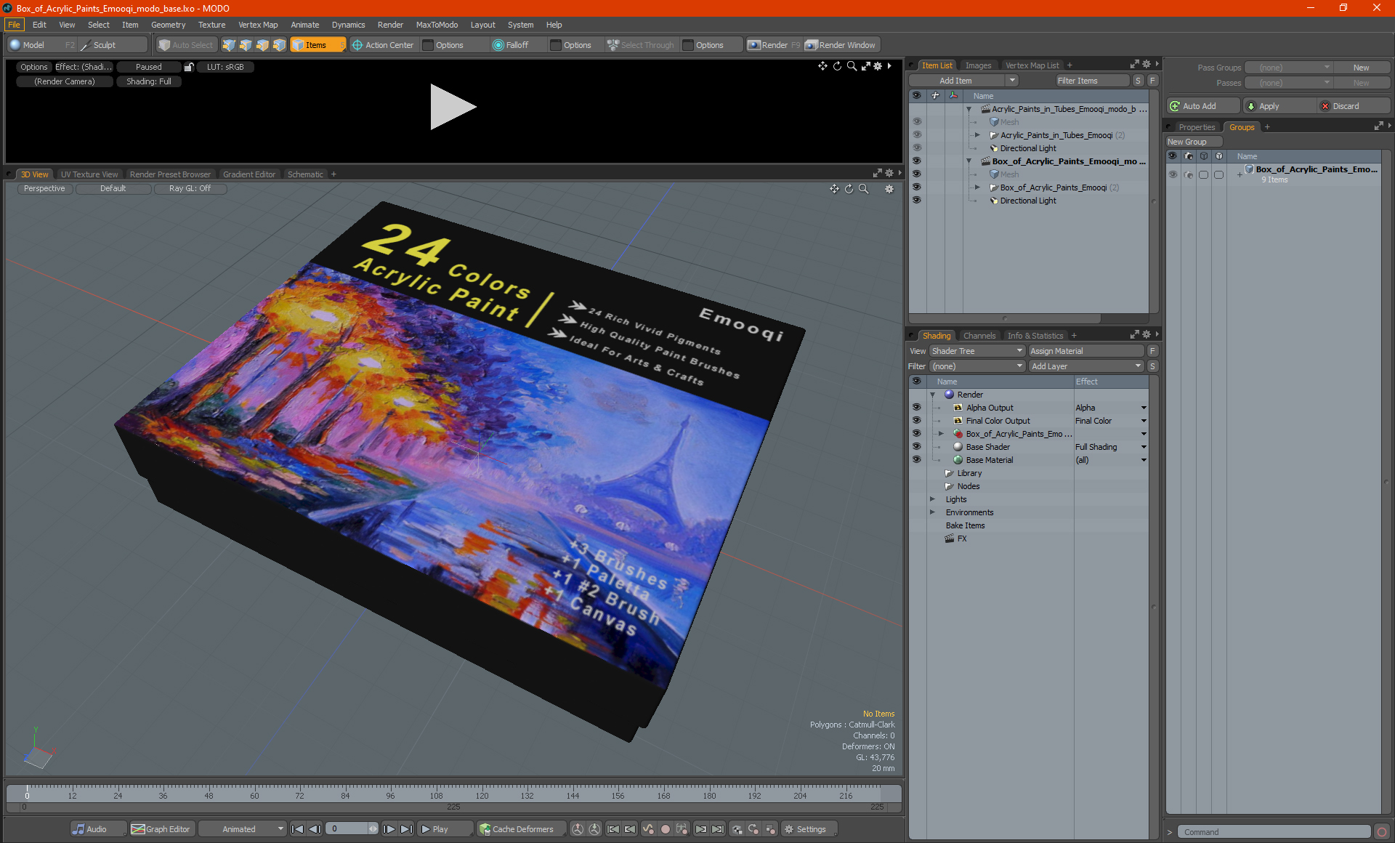Switch to the UV Texture View tab
Image resolution: width=1395 pixels, height=843 pixels.
[89, 174]
